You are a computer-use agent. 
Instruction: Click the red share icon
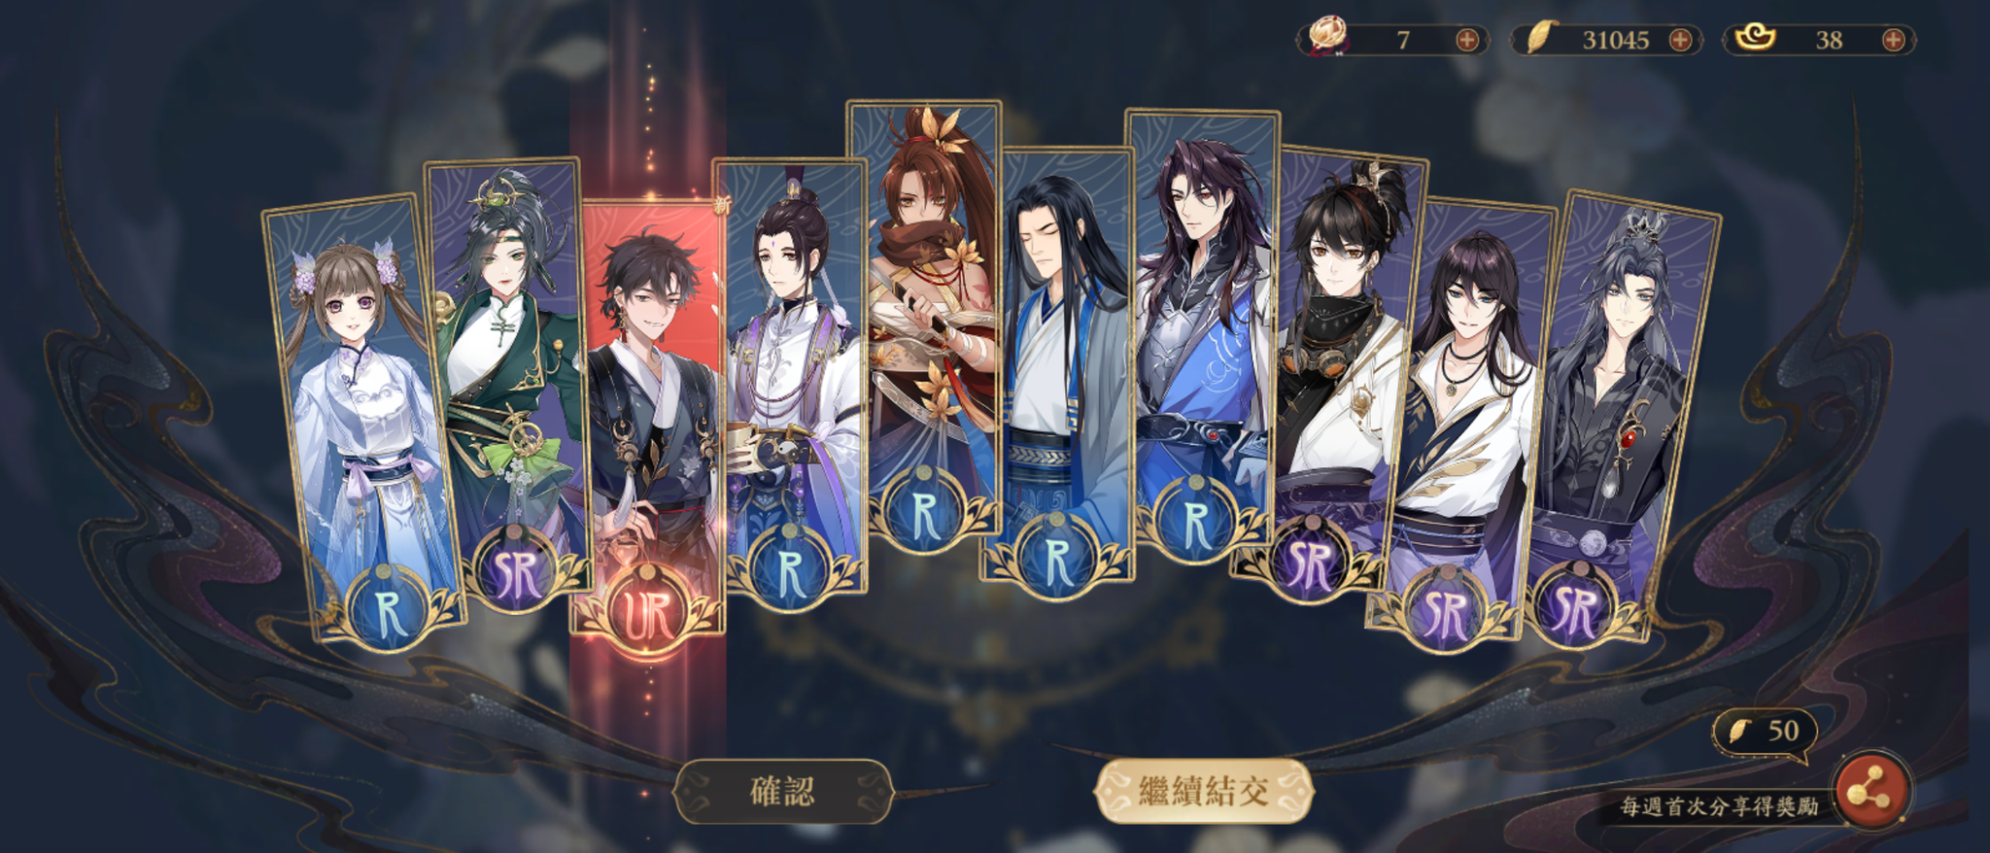pos(1870,791)
